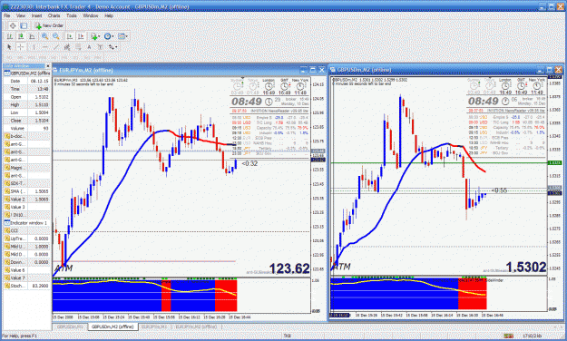Select the Time row showing 13:48
Screen dimensions: 567x341
coord(26,89)
